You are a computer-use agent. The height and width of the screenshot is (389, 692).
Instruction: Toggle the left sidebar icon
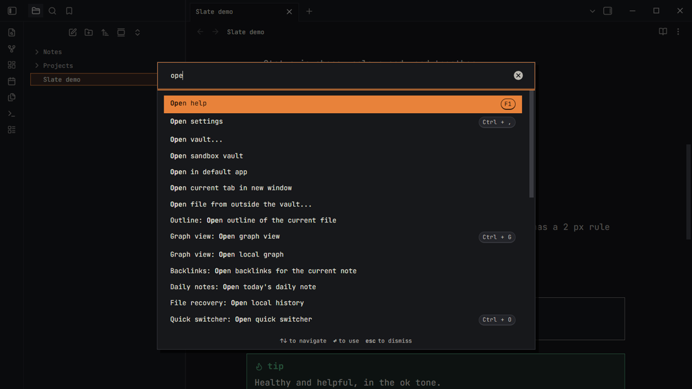(12, 11)
